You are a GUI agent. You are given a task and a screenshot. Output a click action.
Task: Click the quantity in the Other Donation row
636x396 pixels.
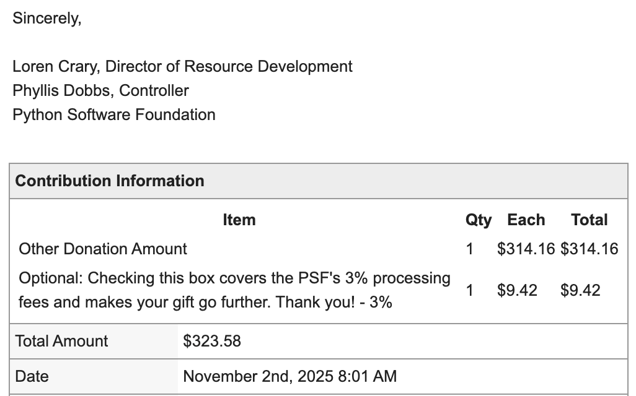(x=469, y=249)
